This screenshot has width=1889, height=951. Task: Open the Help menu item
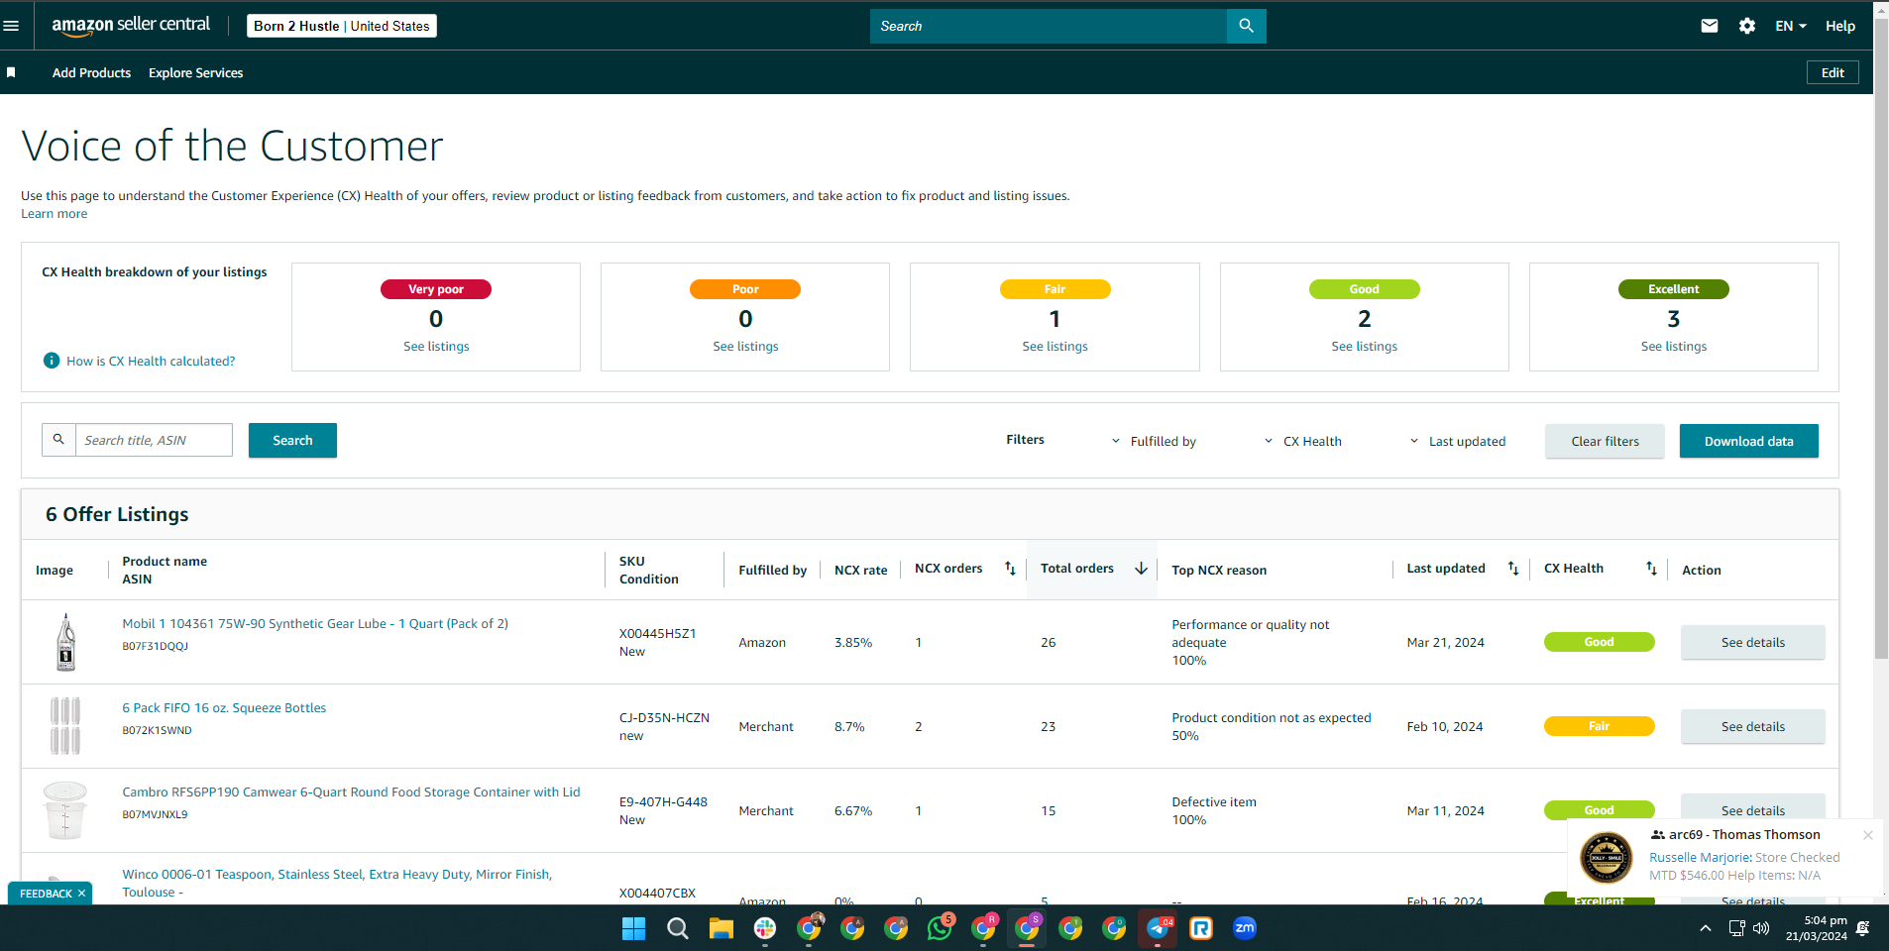(x=1839, y=26)
